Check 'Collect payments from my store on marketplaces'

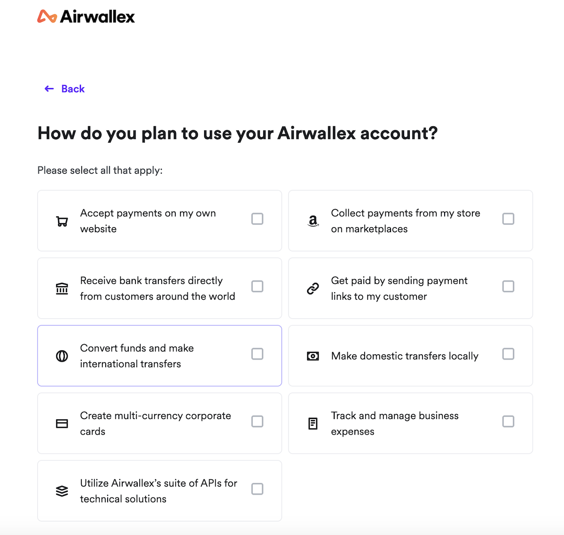[x=508, y=219]
